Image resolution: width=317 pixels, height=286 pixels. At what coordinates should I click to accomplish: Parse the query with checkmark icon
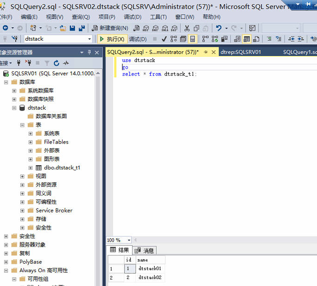164,39
